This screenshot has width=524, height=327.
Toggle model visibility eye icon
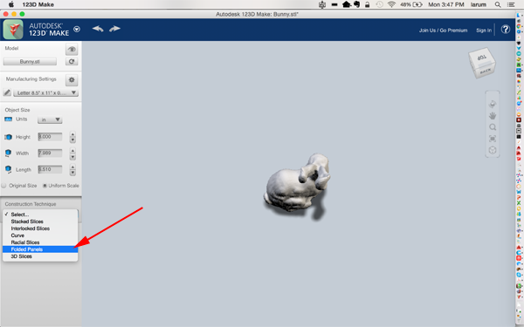72,49
